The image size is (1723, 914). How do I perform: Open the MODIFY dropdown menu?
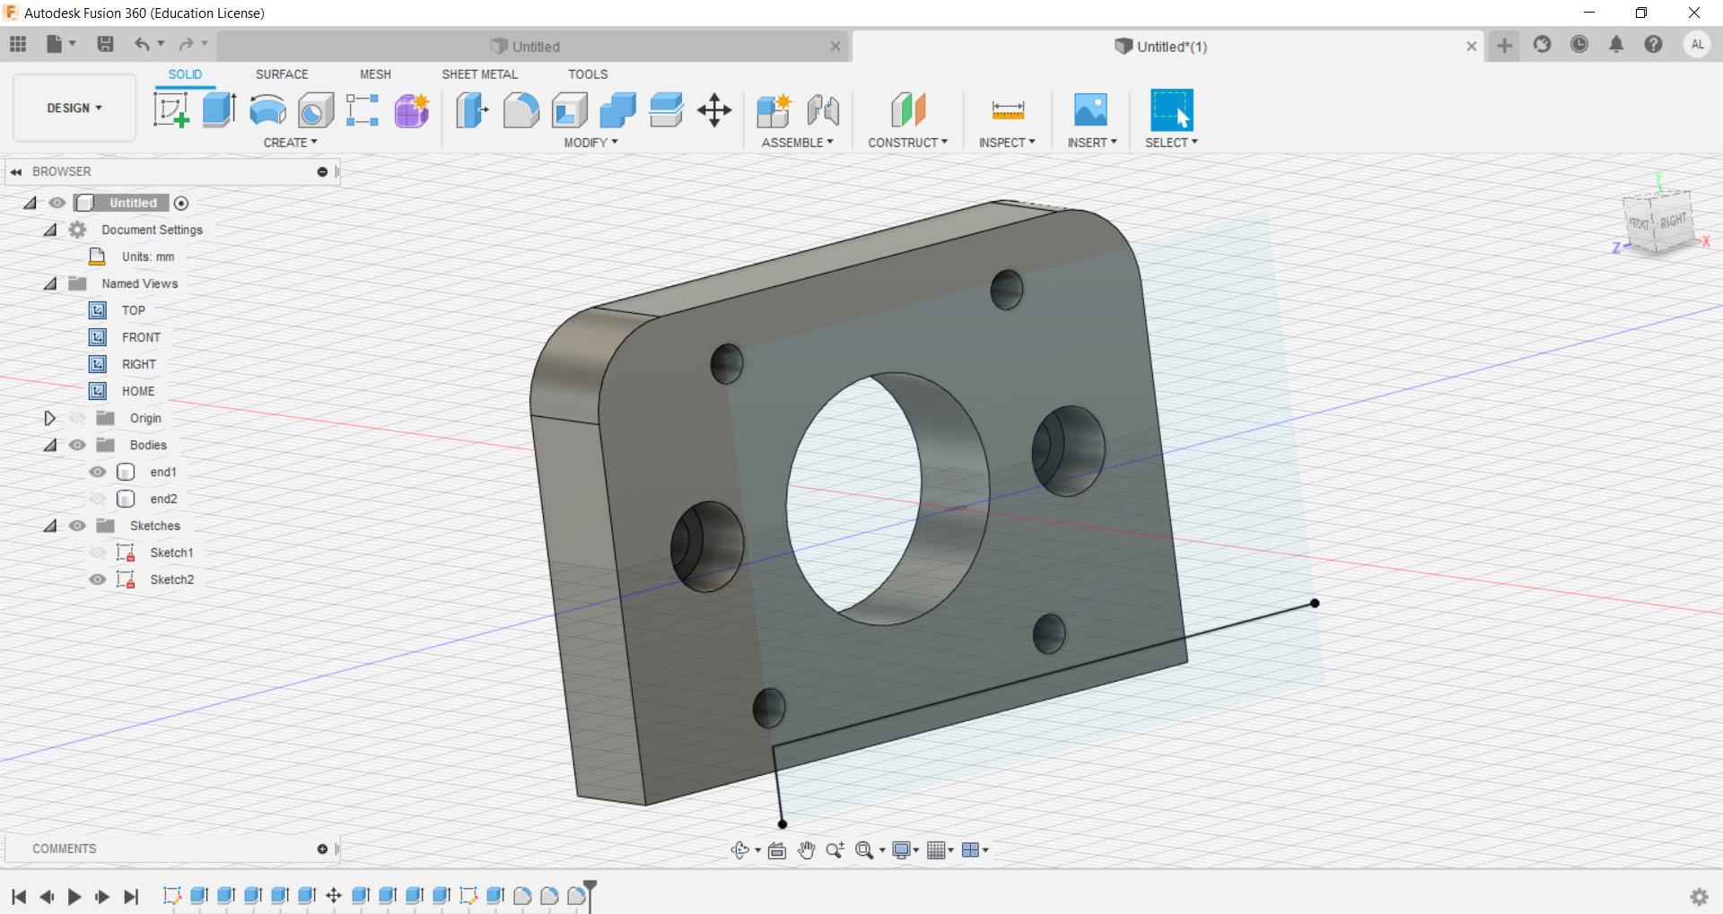590,143
